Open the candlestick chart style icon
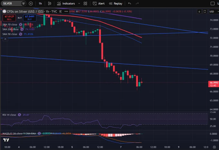The width and height of the screenshot is (219, 150). click(x=50, y=4)
